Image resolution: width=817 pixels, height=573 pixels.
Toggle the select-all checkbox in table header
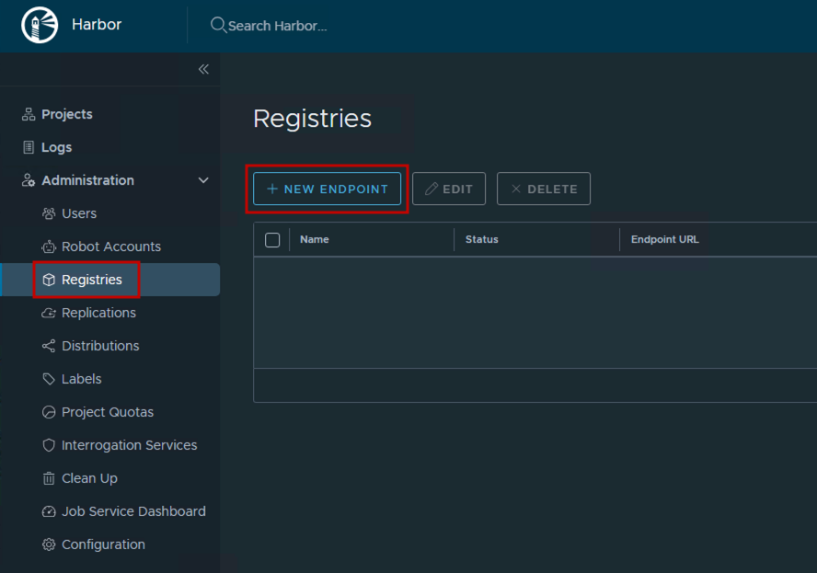pos(272,240)
